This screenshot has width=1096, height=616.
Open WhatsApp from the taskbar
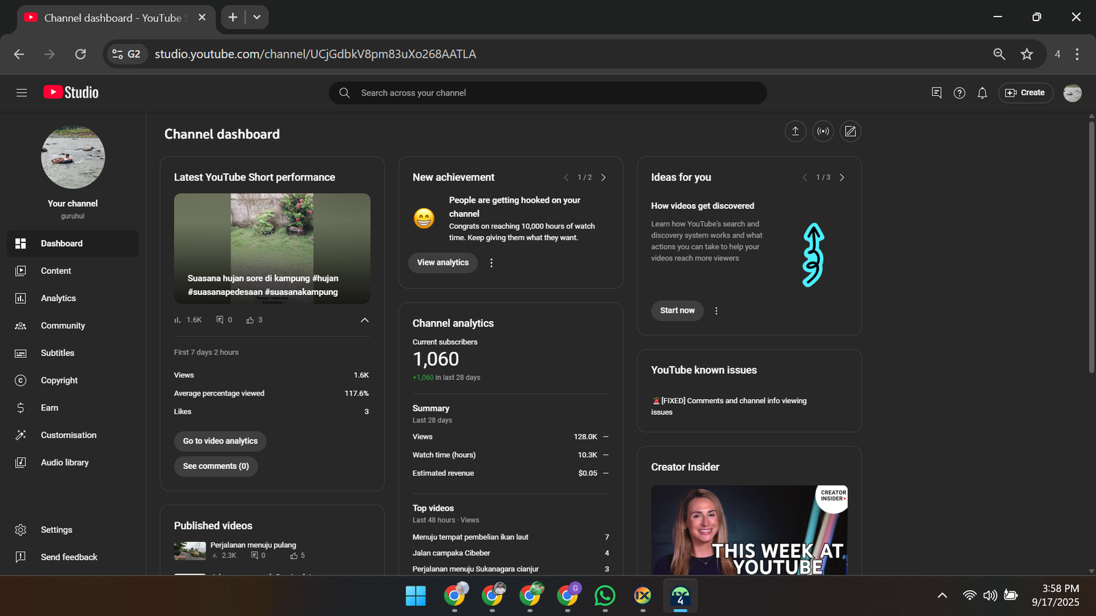coord(605,595)
